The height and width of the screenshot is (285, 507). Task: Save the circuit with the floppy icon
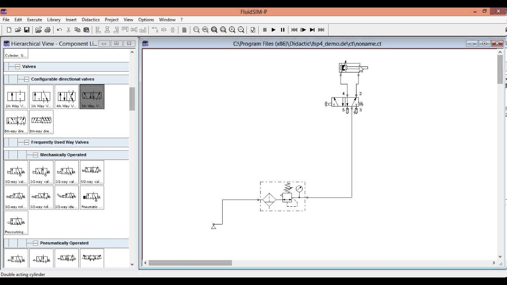(x=27, y=30)
